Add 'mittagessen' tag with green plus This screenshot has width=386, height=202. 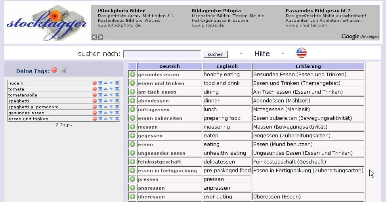pos(132,110)
